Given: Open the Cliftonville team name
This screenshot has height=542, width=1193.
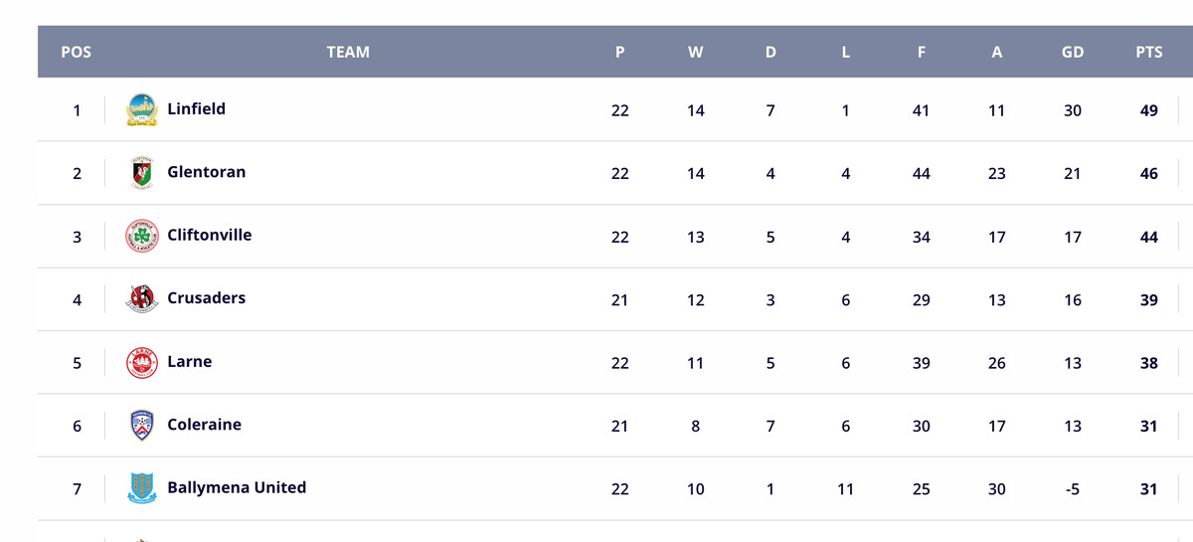Looking at the screenshot, I should (x=209, y=236).
